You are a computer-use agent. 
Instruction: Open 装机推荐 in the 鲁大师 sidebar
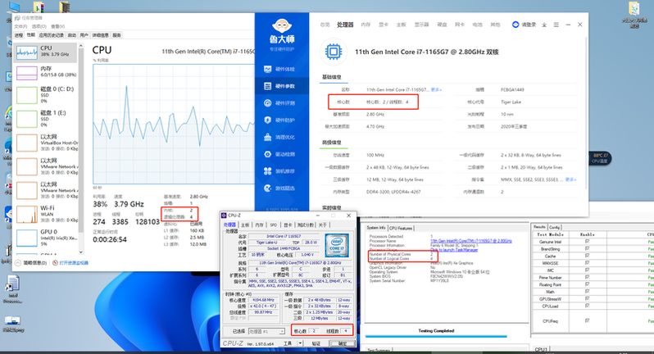(x=282, y=171)
